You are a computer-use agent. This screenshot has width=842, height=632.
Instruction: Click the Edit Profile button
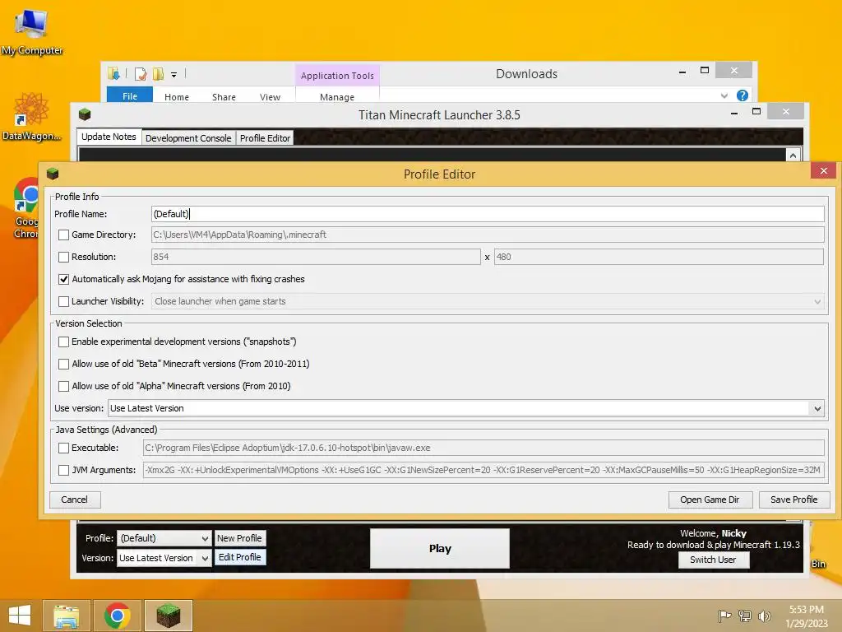point(239,557)
